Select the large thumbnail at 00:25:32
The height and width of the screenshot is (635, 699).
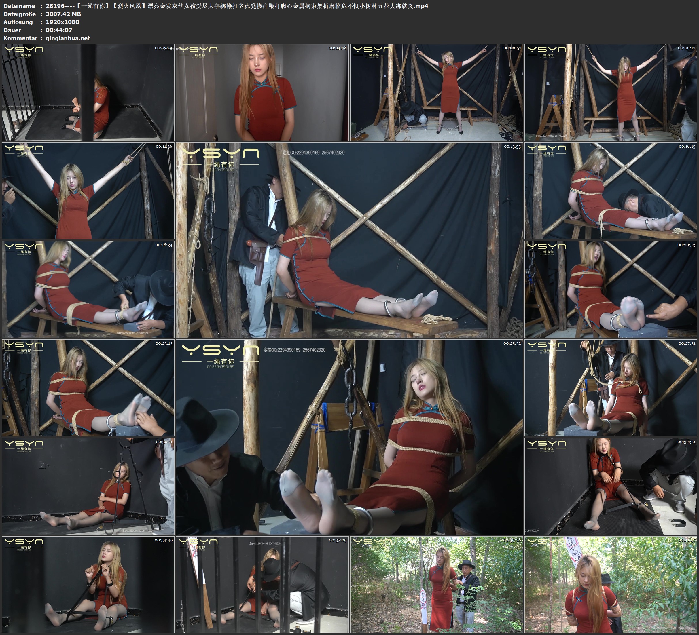point(349,437)
